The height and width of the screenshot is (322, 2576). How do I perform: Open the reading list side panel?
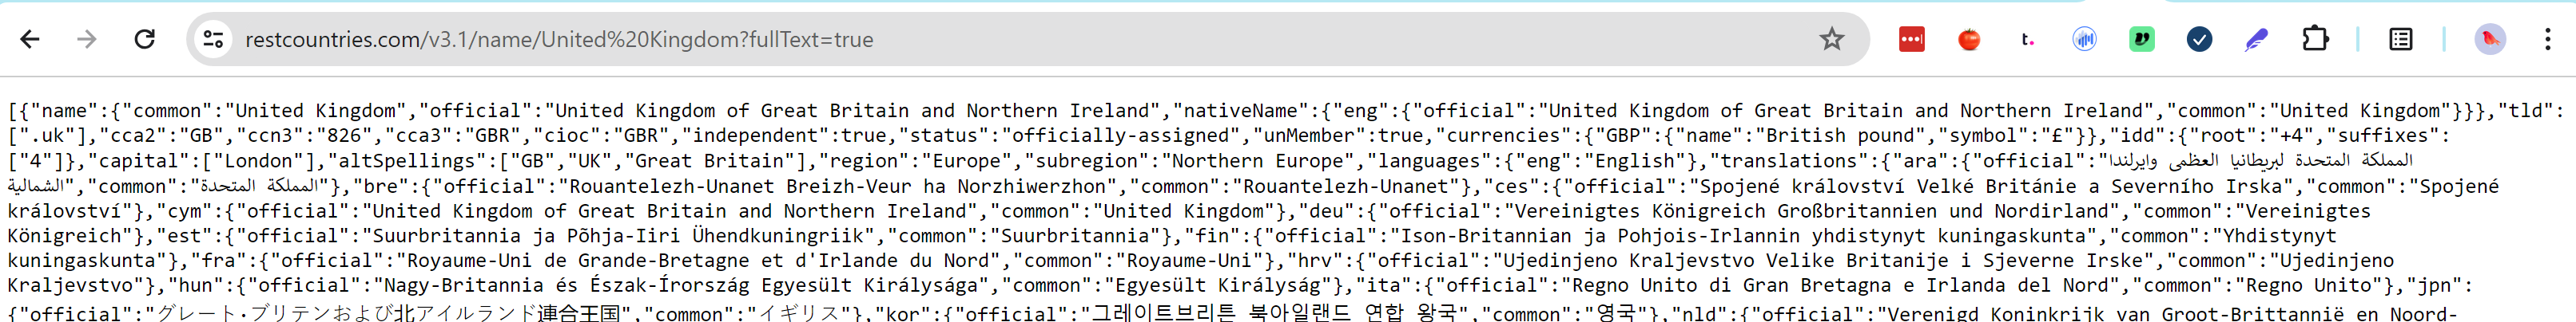point(2400,39)
